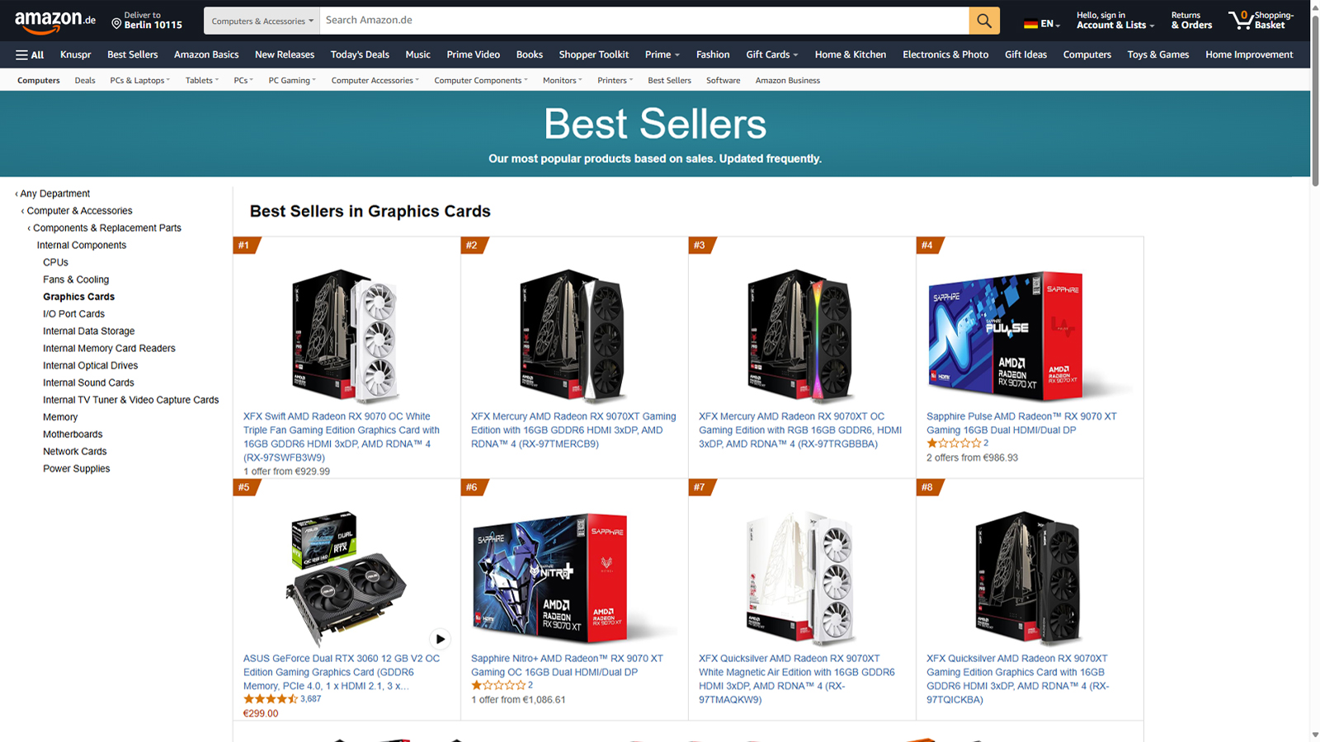Click into the Search Amazon.de field
The height and width of the screenshot is (742, 1320).
click(644, 21)
